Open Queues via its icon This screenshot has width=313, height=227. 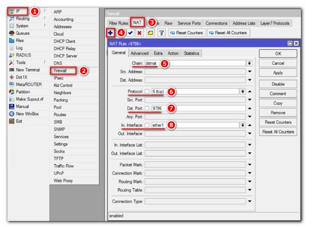pos(12,33)
